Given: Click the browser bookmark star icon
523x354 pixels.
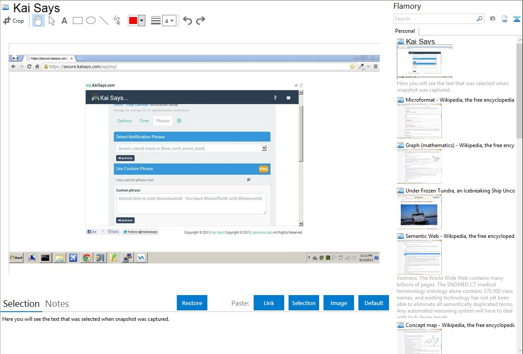Looking at the screenshot, I should 352,66.
